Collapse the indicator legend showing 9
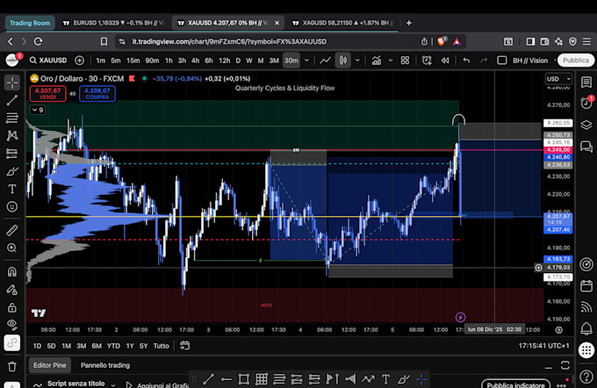 pyautogui.click(x=38, y=110)
